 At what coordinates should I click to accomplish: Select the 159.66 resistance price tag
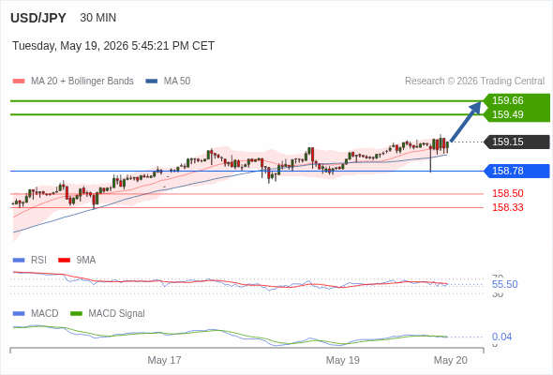tap(516, 100)
